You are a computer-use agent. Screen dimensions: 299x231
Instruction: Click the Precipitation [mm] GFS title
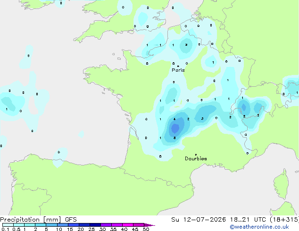pos(38,220)
